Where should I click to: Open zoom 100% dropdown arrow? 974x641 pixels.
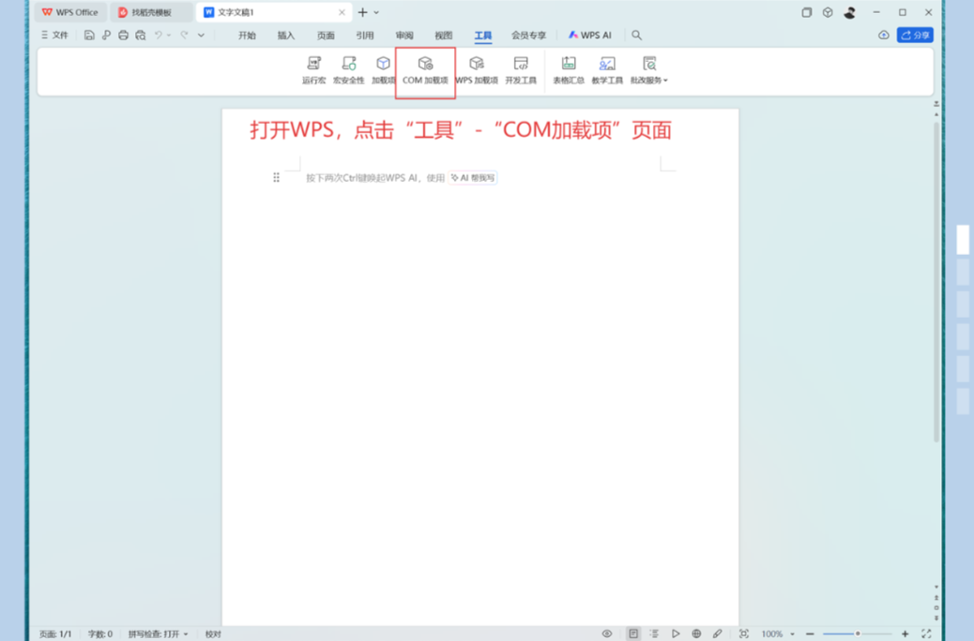(792, 634)
